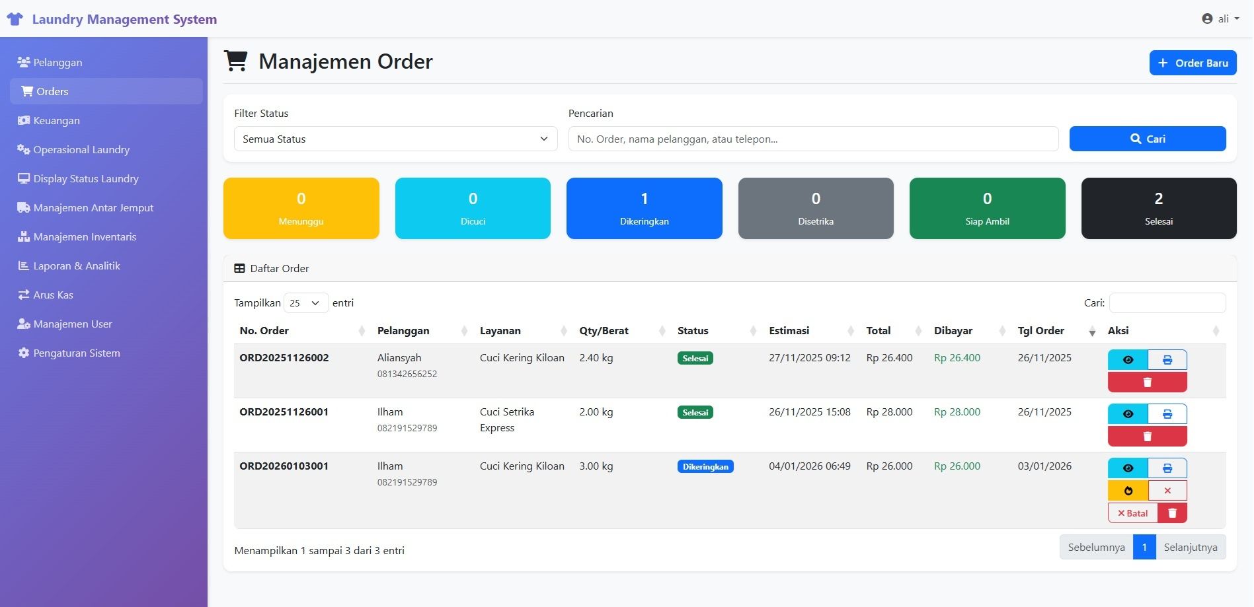Go to Manajemen Inventaris sidebar item

pyautogui.click(x=85, y=237)
